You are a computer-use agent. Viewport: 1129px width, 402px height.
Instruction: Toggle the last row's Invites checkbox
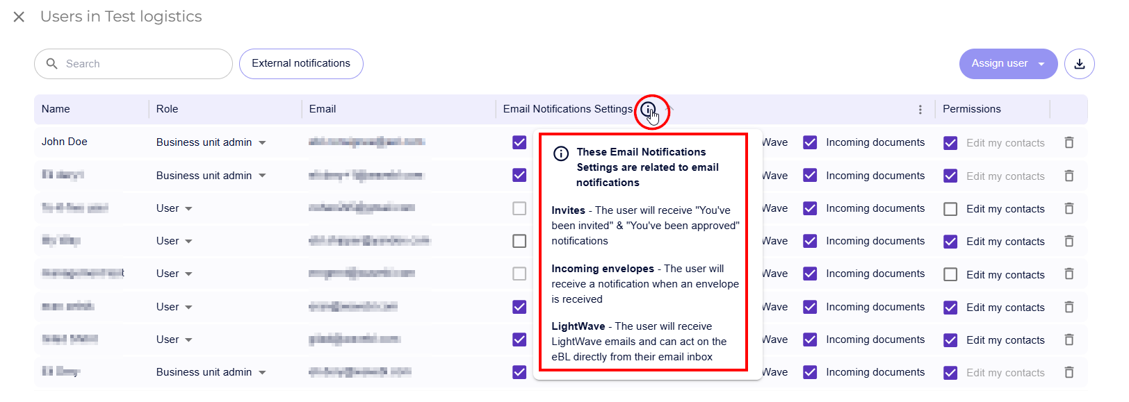[x=519, y=372]
